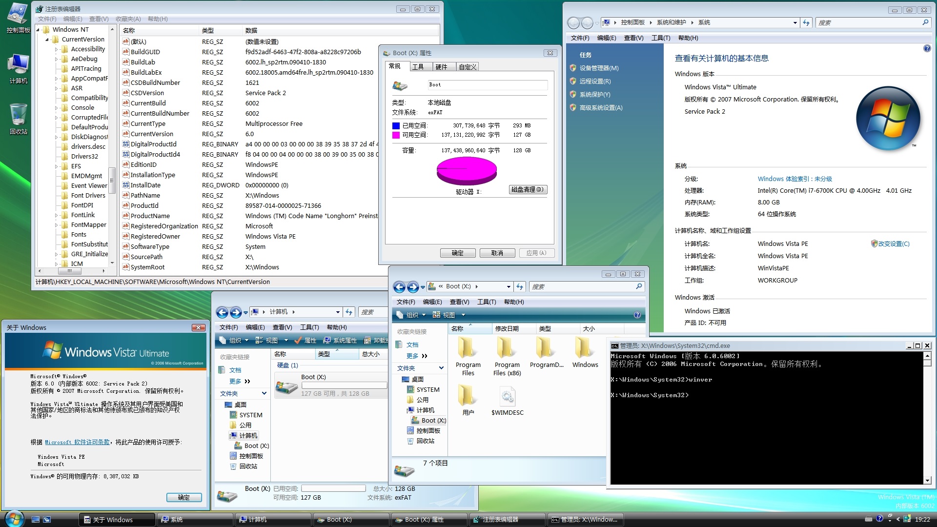This screenshot has width=937, height=527.
Task: Open the Recycle Bin desktop icon
Action: [x=18, y=119]
